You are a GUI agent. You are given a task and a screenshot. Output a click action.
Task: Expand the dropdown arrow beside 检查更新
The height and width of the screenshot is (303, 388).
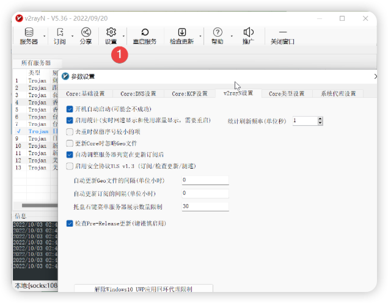[x=200, y=36]
